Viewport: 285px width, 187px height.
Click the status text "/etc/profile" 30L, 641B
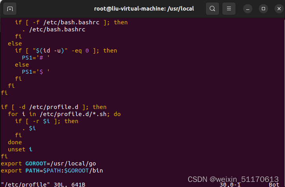(x=43, y=184)
